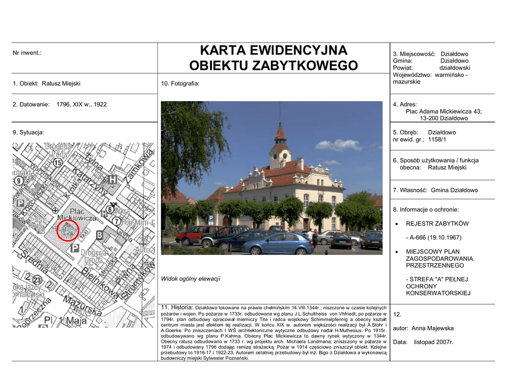
Task: Click the parking 'P' icon below the TAXI label
Action: (75, 247)
